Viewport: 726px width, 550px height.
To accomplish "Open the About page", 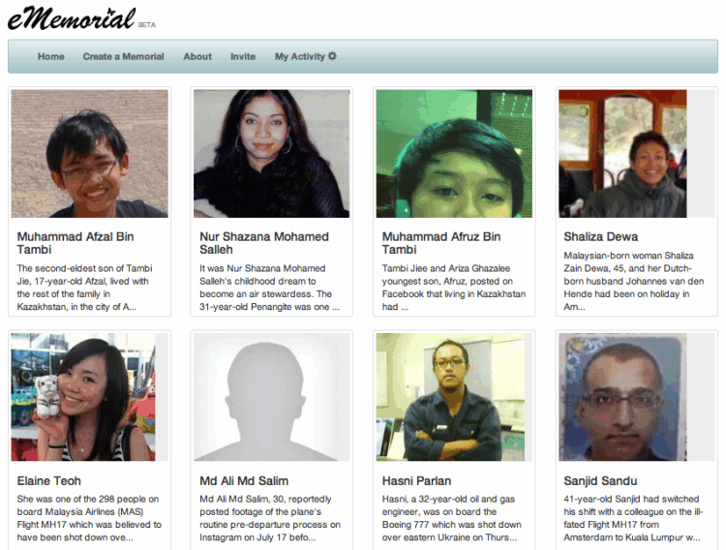I will pyautogui.click(x=197, y=56).
